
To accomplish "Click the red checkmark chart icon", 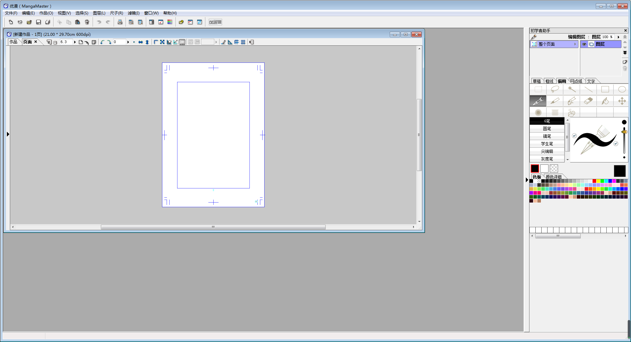I will point(161,22).
